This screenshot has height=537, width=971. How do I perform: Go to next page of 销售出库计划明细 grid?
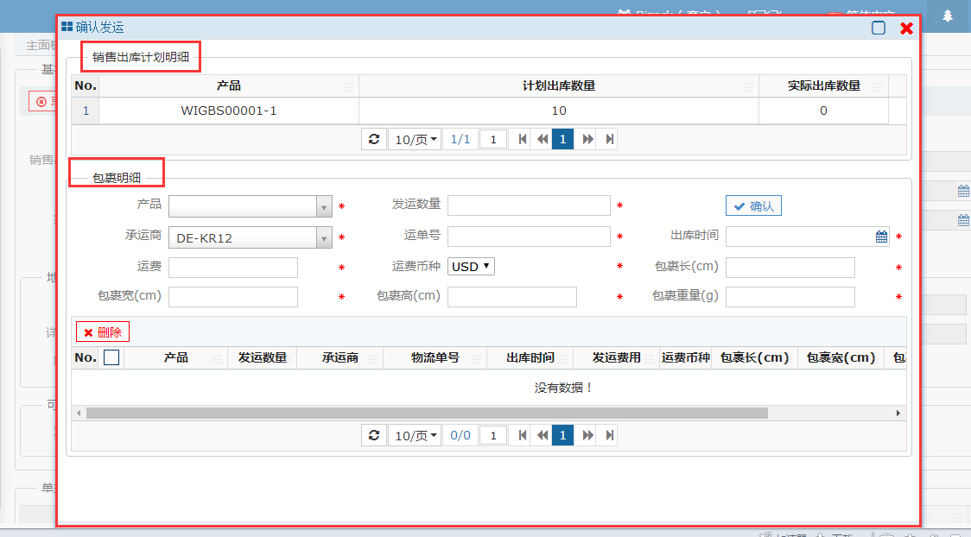click(587, 139)
